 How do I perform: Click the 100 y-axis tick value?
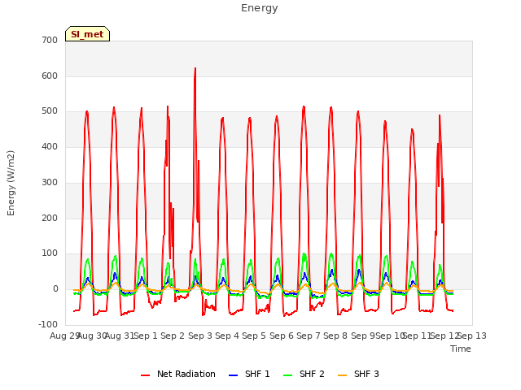(x=50, y=253)
